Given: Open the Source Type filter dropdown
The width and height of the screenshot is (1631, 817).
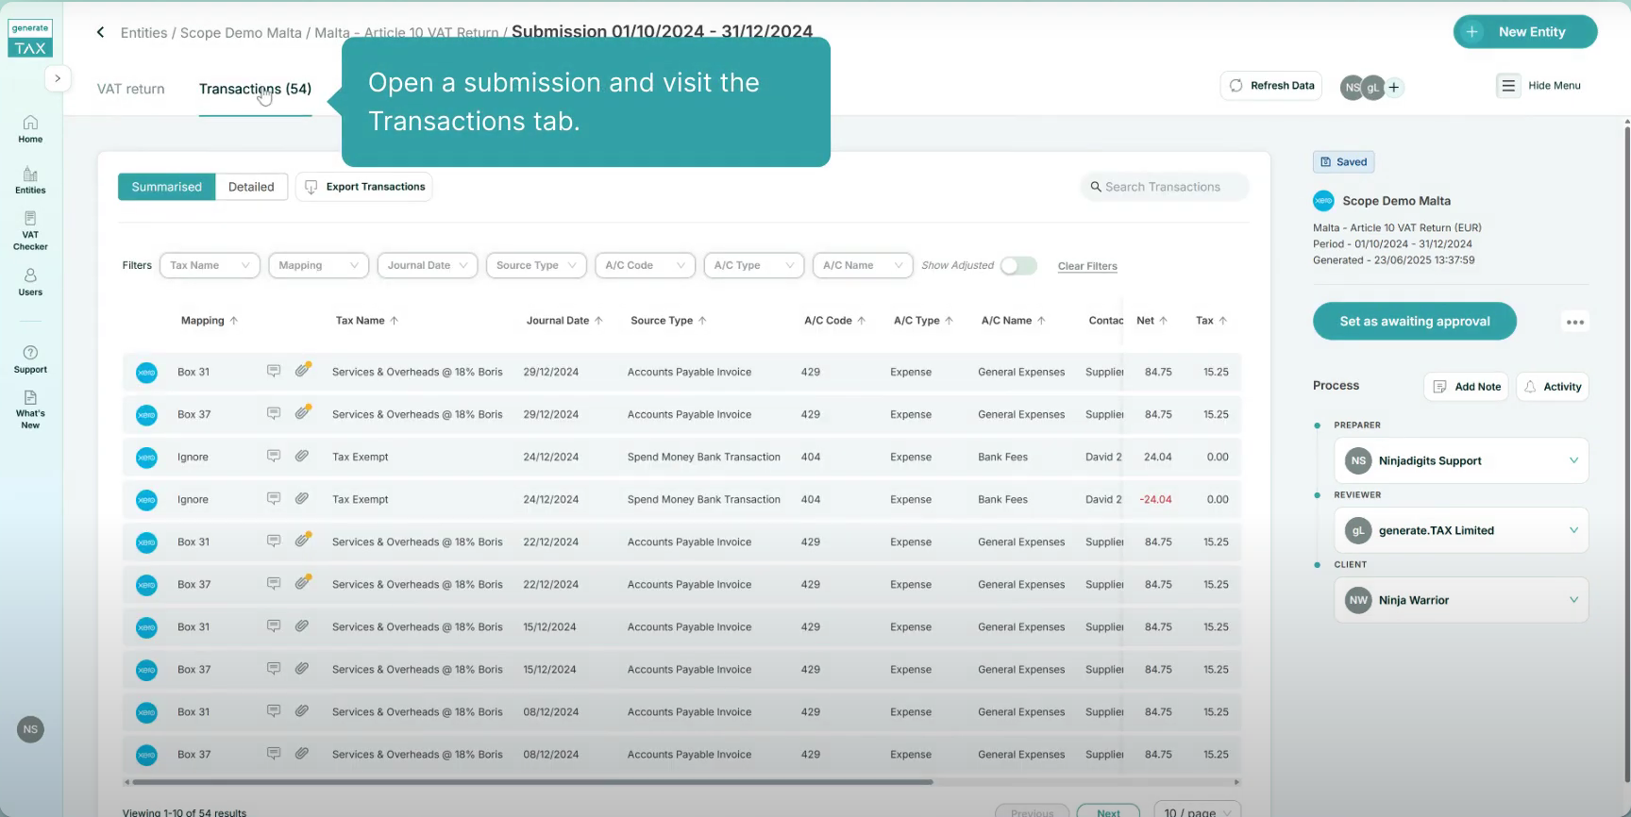Looking at the screenshot, I should 536,266.
